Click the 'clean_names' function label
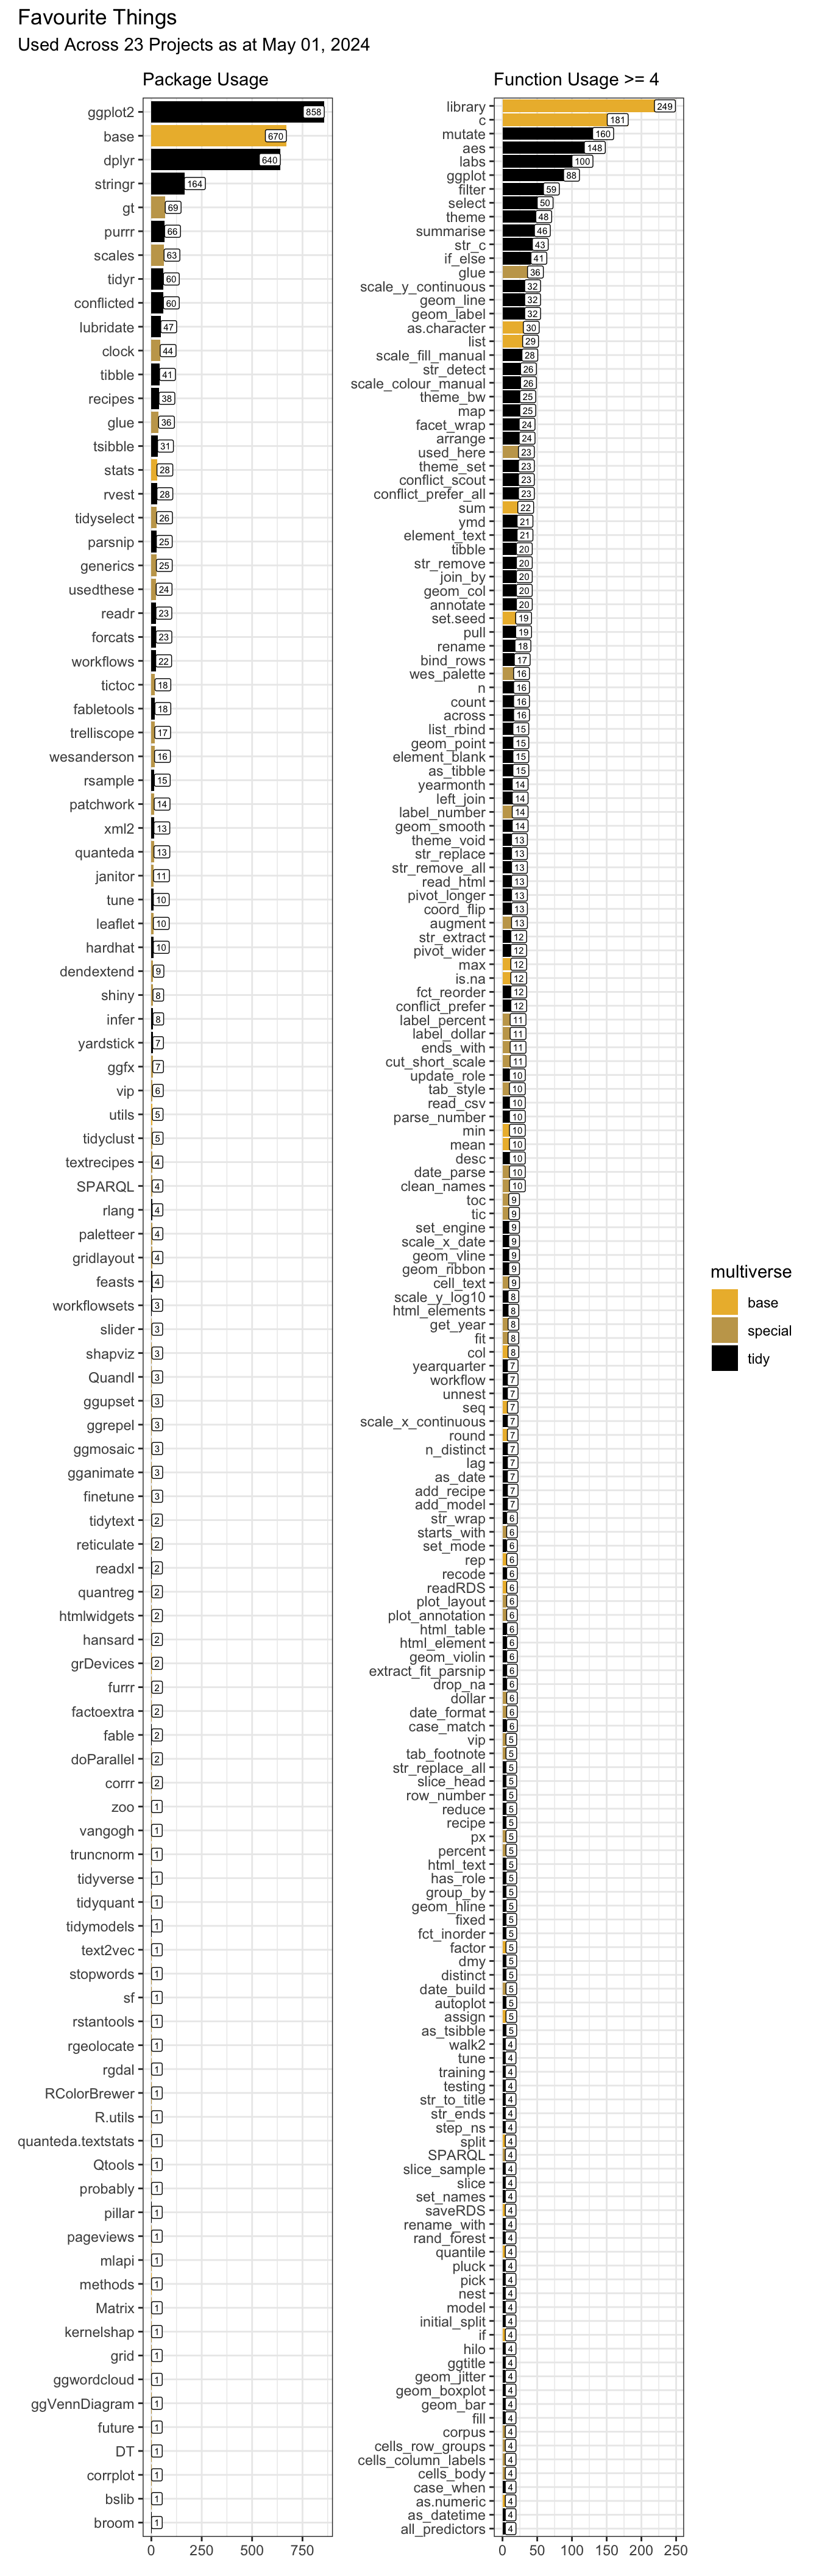Screen dimensions: 819x2576 [444, 1186]
